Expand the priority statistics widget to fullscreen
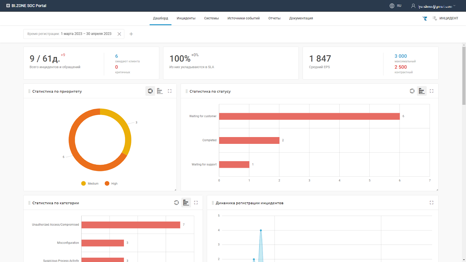 click(170, 91)
